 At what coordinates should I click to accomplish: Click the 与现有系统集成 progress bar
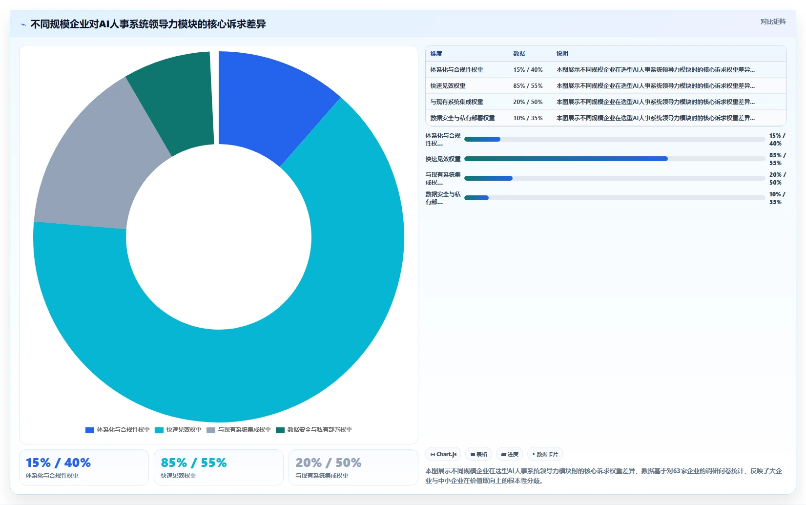[x=615, y=178]
